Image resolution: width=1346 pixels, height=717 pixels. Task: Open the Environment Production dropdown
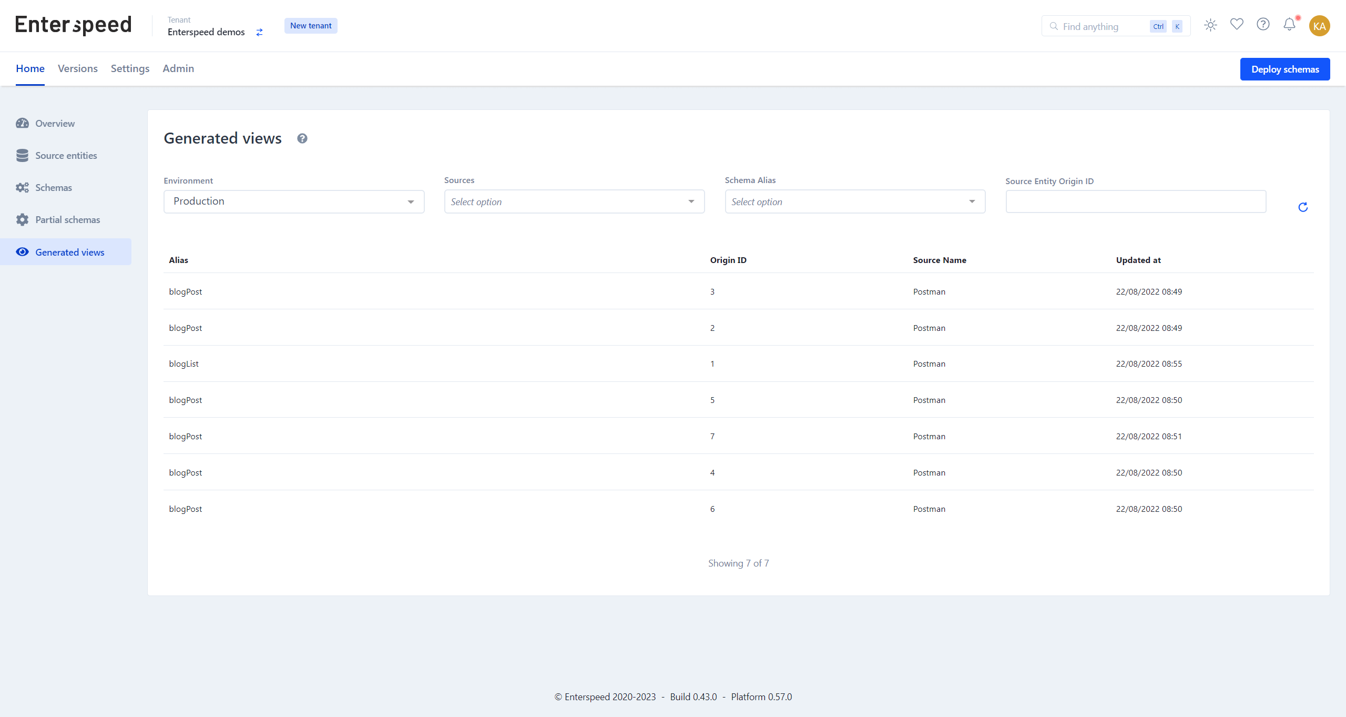[x=294, y=201]
